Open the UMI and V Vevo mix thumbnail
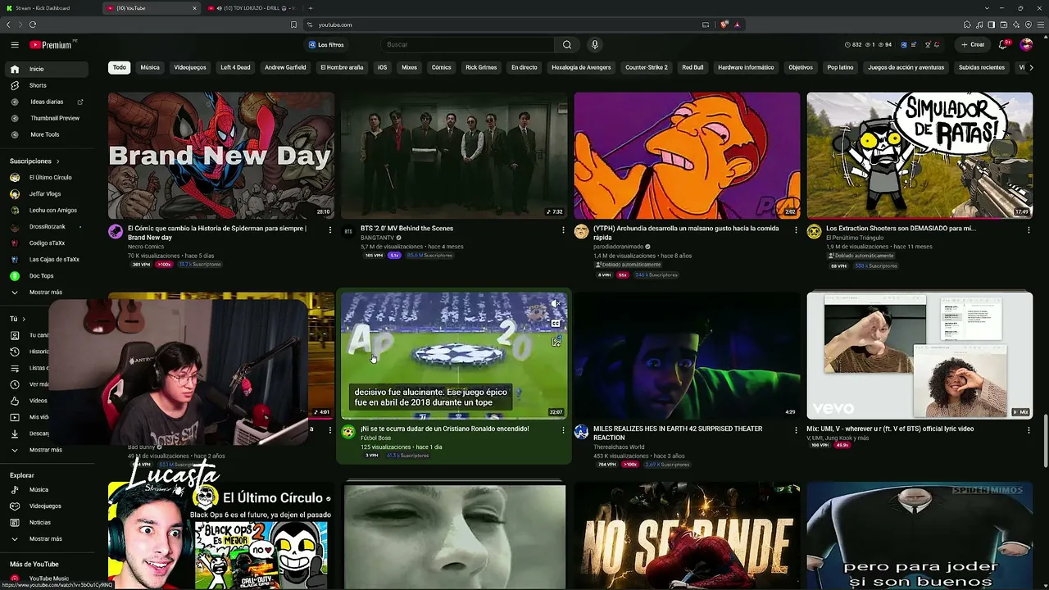Screen dimensions: 1049x590 tap(920, 356)
